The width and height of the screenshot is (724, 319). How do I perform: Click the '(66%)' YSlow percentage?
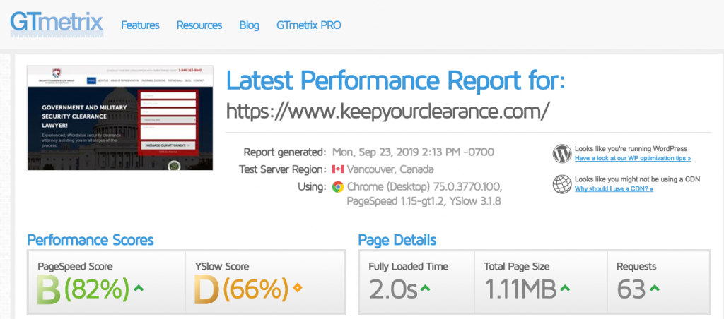[x=256, y=289]
